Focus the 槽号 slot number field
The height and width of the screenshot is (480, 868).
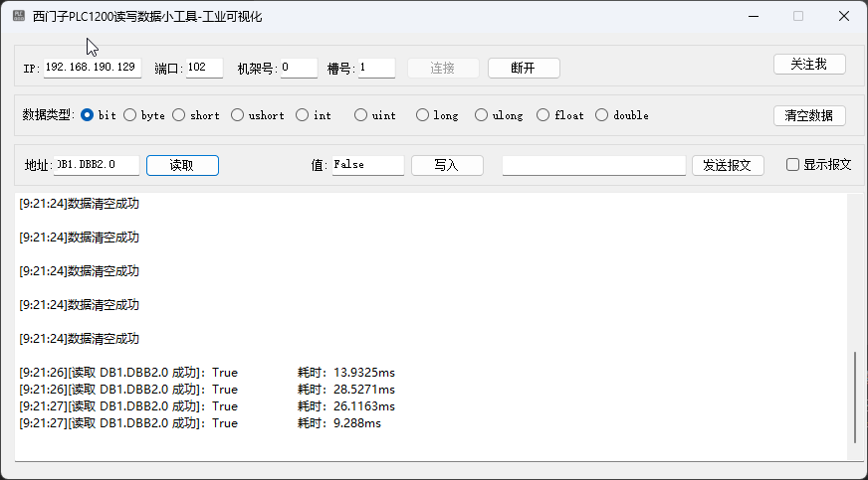pyautogui.click(x=376, y=68)
